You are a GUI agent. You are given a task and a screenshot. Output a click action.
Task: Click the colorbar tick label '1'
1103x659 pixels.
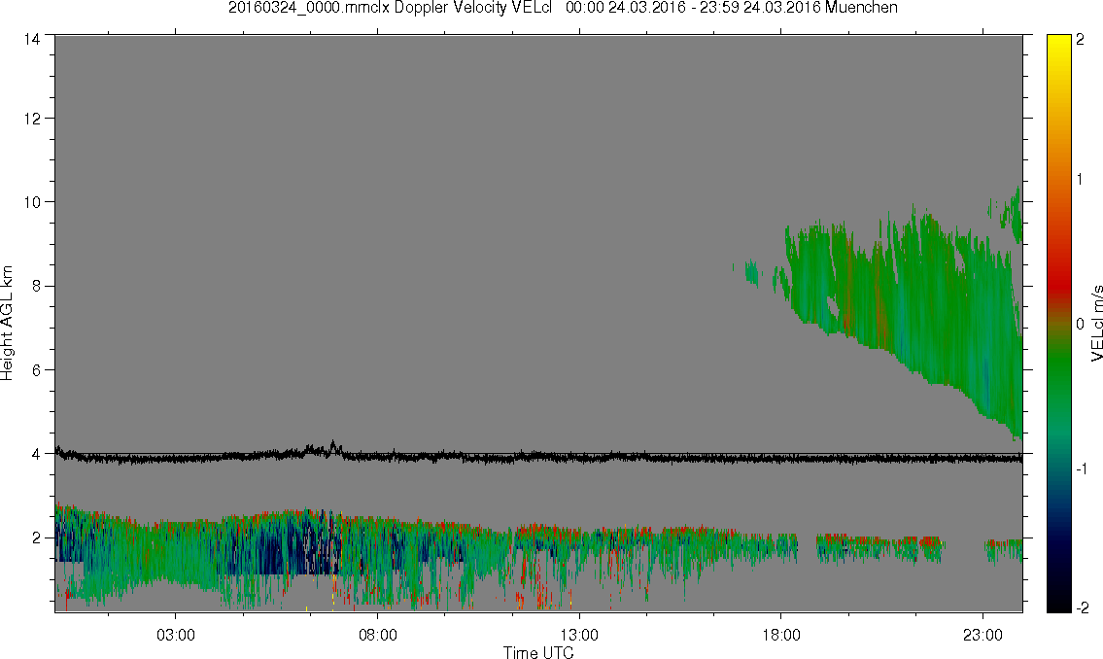click(x=1080, y=180)
